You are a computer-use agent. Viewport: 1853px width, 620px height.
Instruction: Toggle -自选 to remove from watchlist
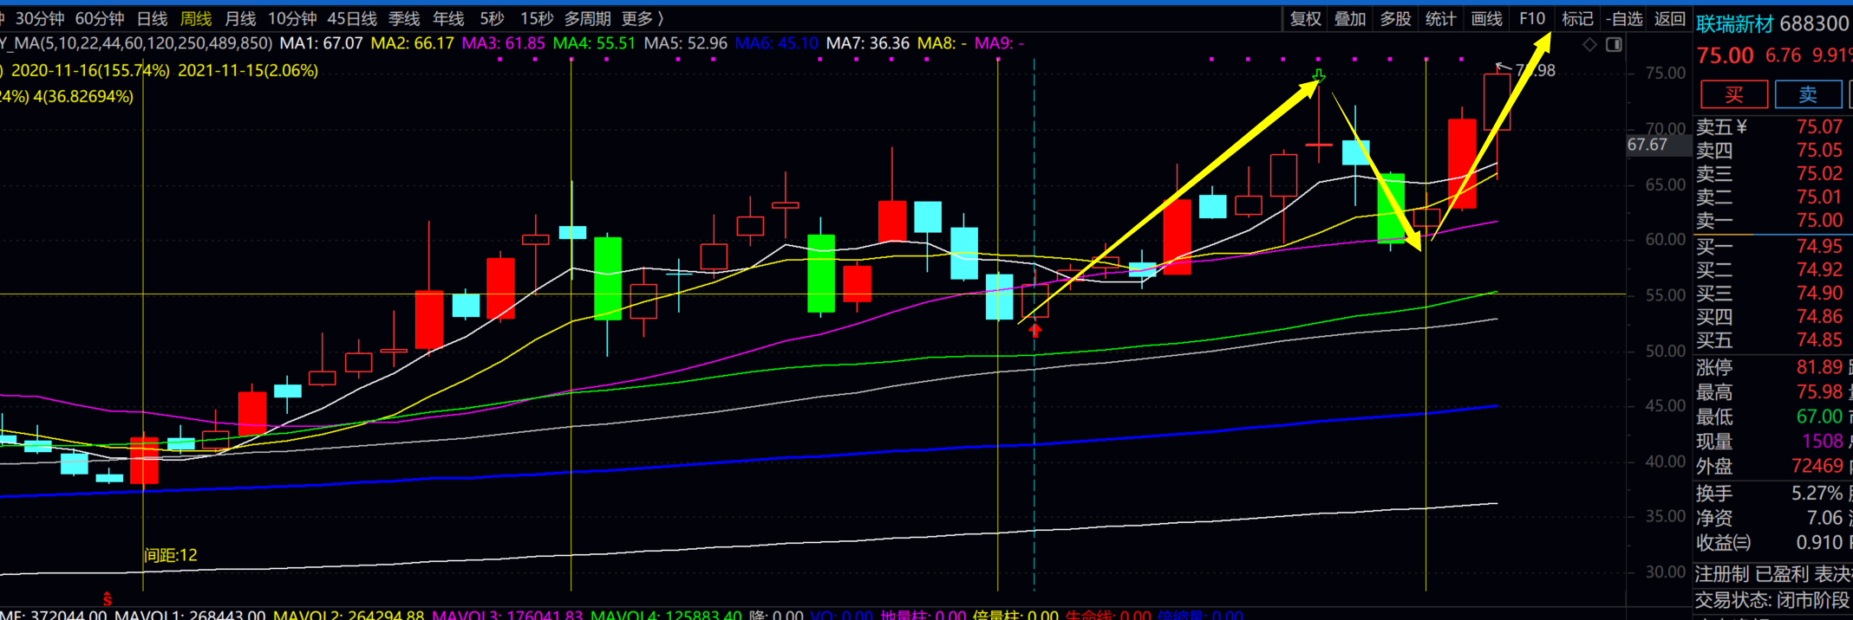coord(1624,18)
